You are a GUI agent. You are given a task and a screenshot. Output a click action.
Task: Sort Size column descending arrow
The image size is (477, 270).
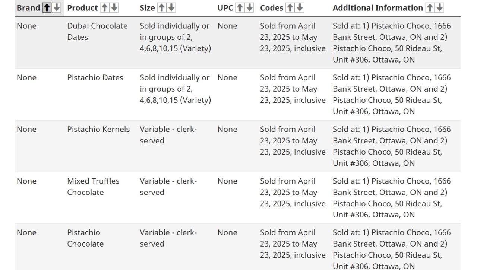171,8
